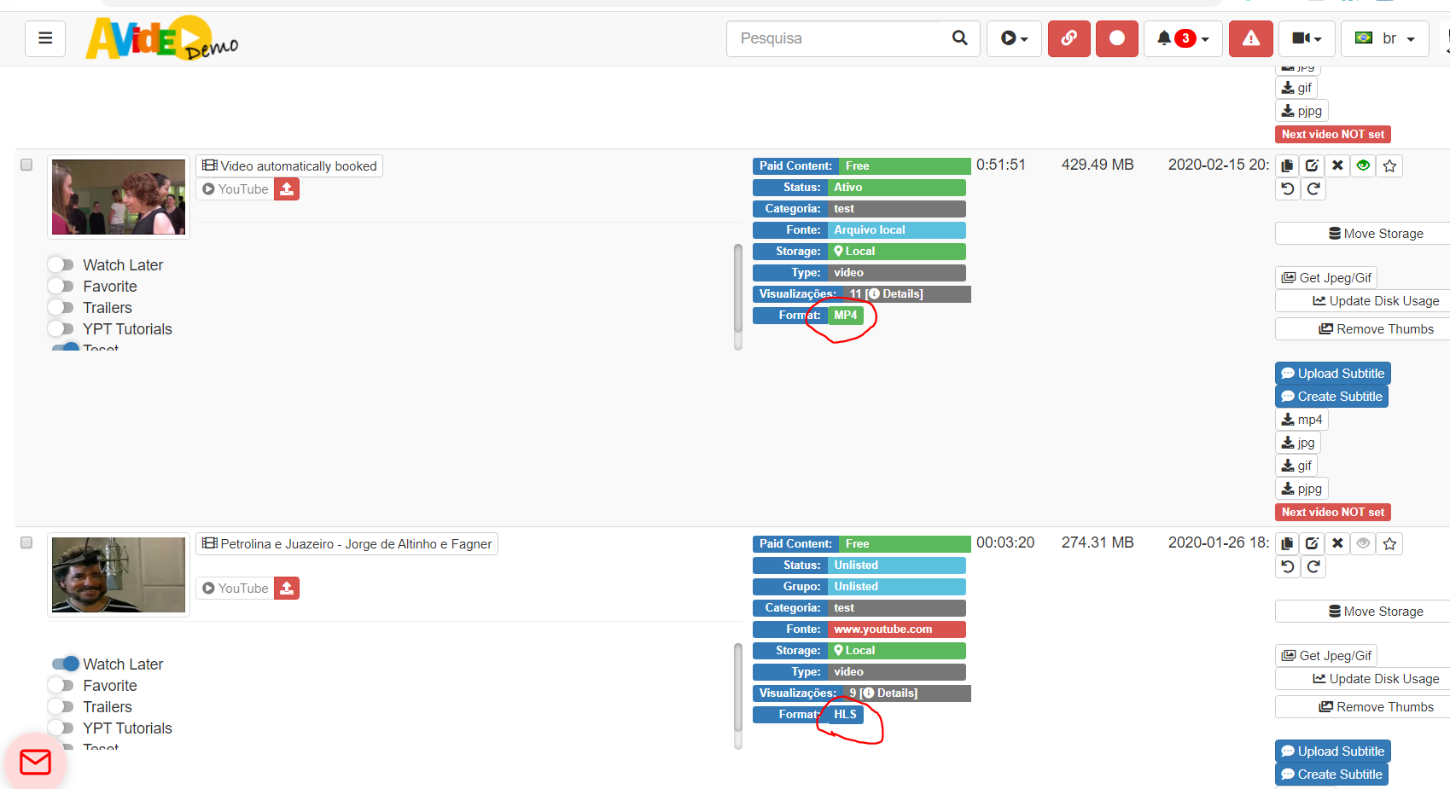Click thumbnail of Petrolina e Juazeiro

119,575
